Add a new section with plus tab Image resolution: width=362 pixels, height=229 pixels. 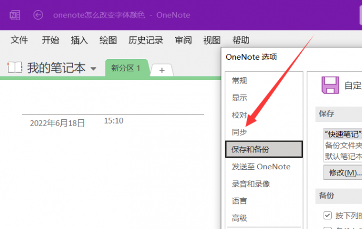pos(162,70)
